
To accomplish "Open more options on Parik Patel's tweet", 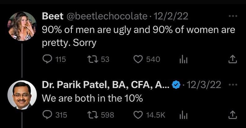I will tap(232, 85).
